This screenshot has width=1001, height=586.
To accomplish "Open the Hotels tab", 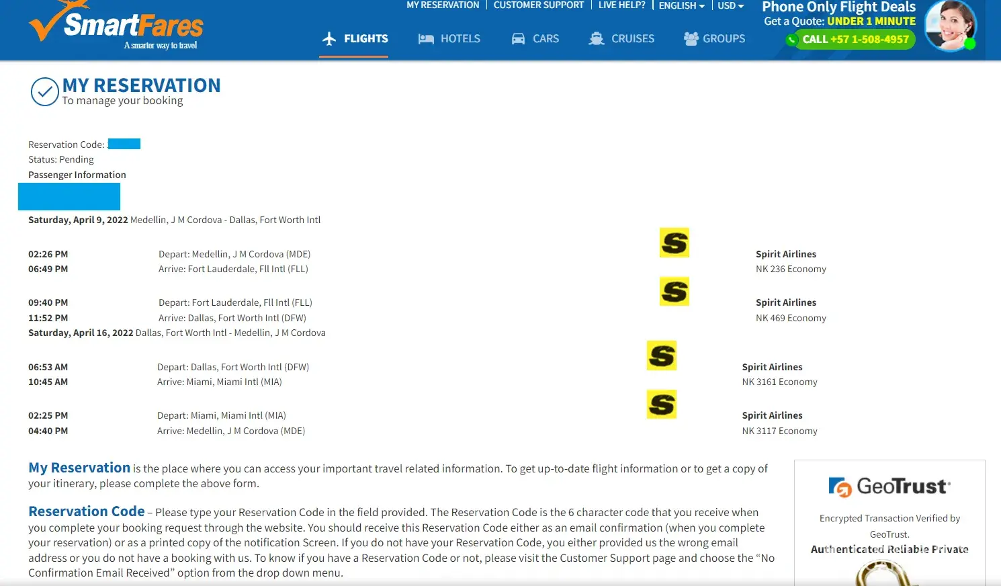I will point(449,39).
